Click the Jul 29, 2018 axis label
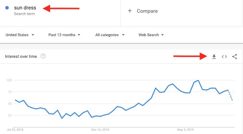 pos(15,130)
